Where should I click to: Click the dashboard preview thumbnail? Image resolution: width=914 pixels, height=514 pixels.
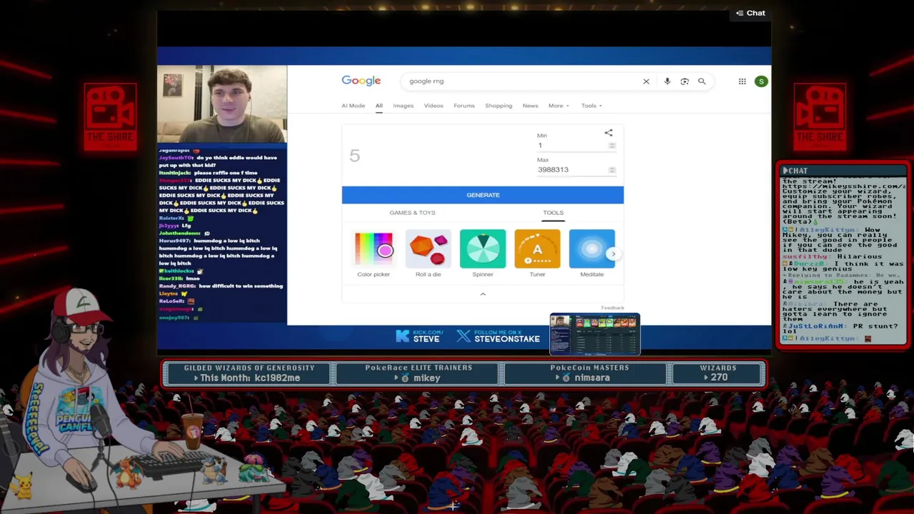(595, 334)
